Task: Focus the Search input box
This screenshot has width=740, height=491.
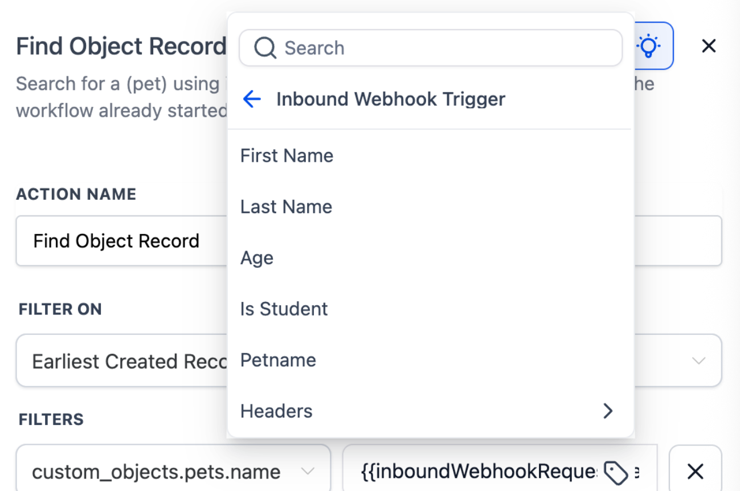Action: point(444,48)
